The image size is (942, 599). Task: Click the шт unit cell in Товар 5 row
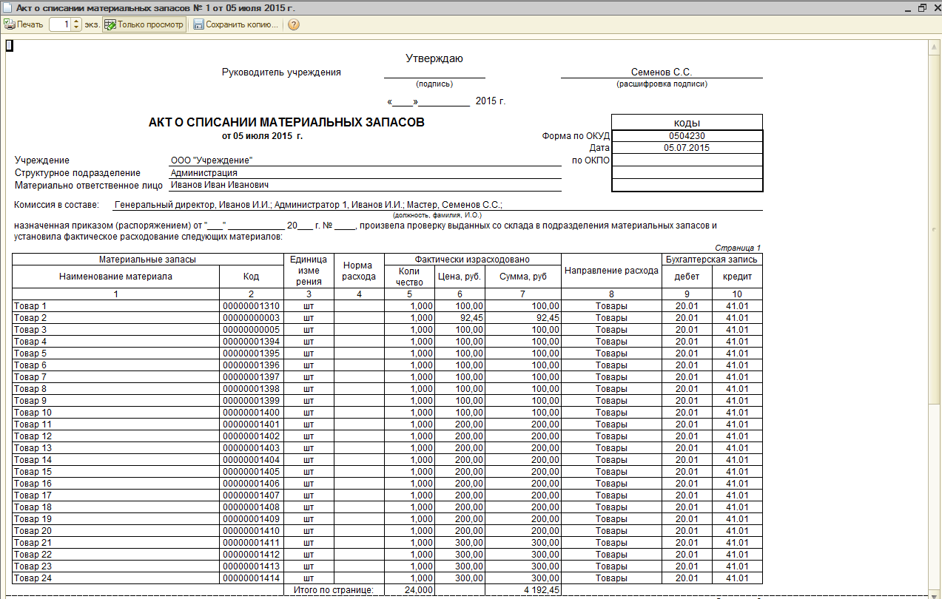(309, 353)
